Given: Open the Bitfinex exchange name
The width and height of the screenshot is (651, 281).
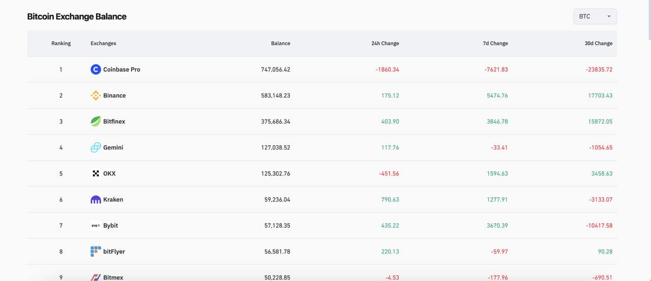Looking at the screenshot, I should click(114, 121).
